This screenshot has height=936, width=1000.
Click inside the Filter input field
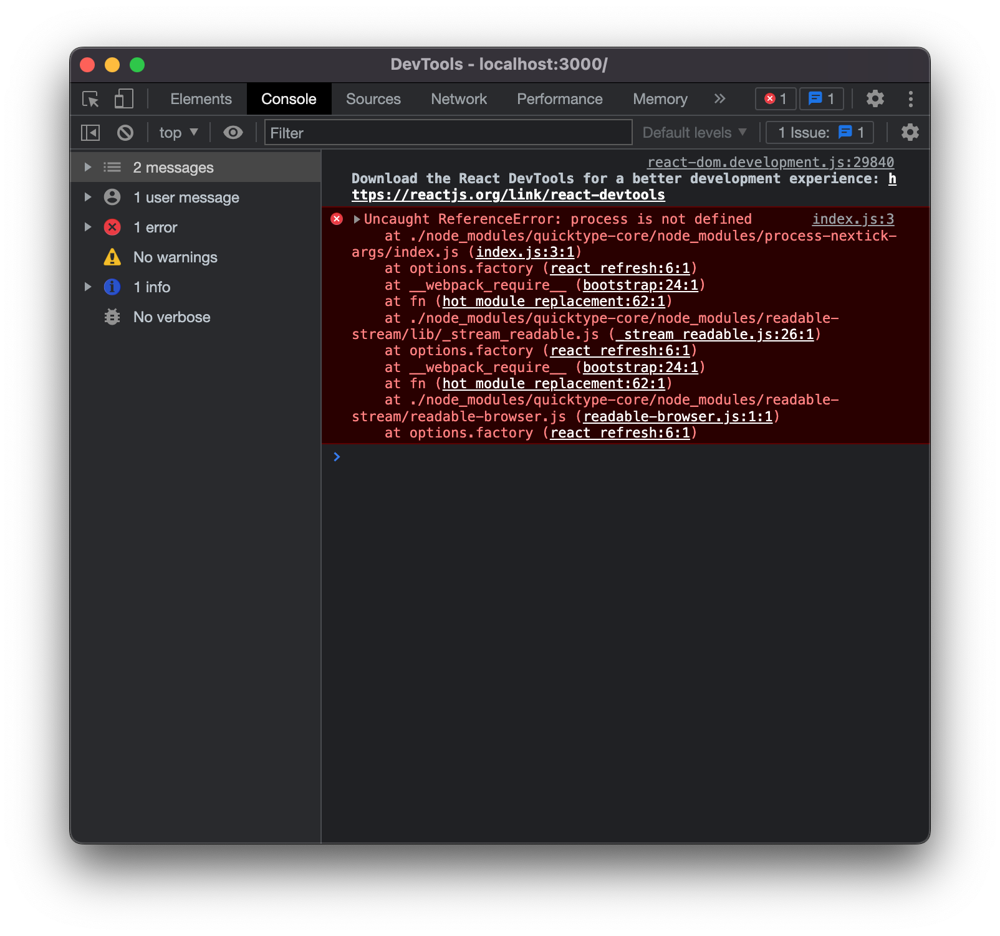click(x=449, y=132)
